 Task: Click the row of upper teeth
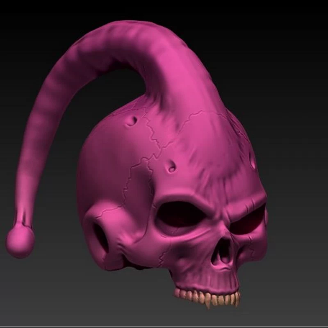pyautogui.click(x=205, y=297)
